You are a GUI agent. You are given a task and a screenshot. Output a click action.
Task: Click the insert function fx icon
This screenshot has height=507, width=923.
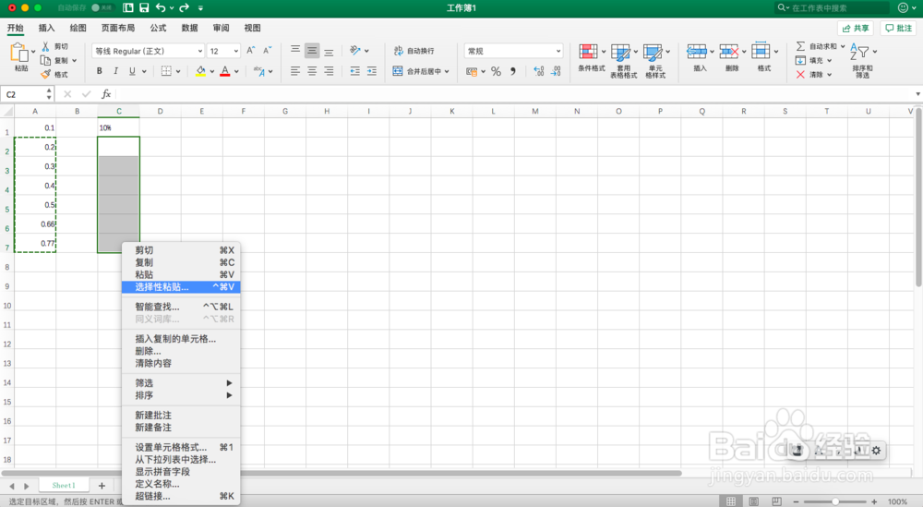[x=106, y=94]
